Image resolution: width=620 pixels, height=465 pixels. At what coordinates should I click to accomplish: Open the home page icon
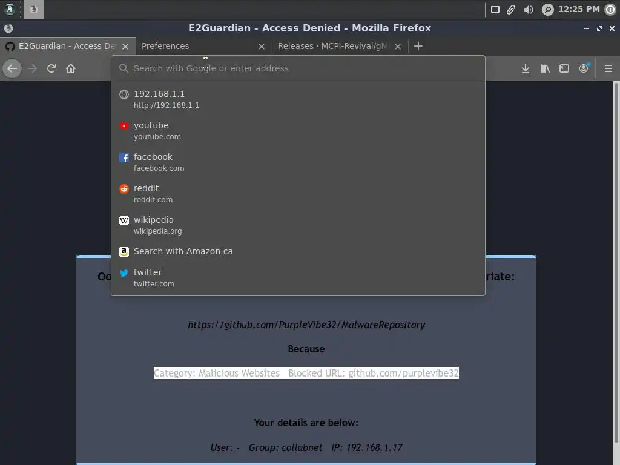point(71,68)
